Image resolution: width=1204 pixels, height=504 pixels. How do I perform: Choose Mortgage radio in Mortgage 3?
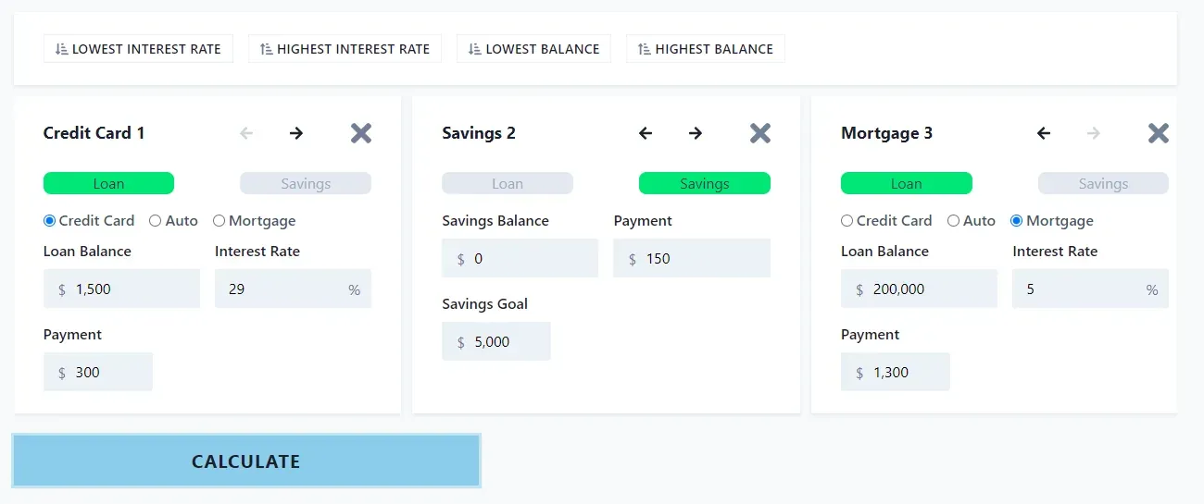click(1017, 221)
